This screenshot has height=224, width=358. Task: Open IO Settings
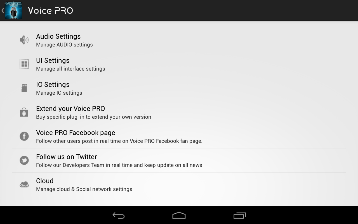coord(179,88)
